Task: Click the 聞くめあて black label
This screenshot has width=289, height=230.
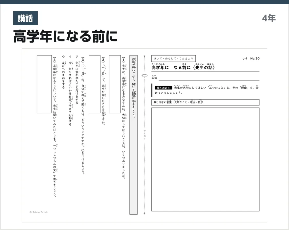Action: pos(163,88)
